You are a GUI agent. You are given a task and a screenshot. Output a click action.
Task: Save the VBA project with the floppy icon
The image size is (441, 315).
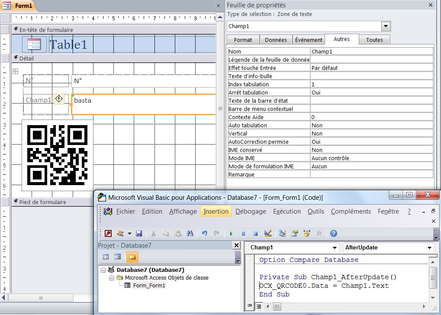click(x=139, y=233)
